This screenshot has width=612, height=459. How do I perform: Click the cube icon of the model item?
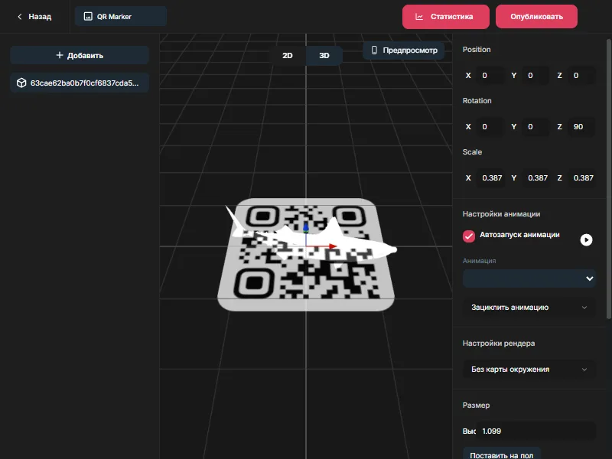(21, 83)
